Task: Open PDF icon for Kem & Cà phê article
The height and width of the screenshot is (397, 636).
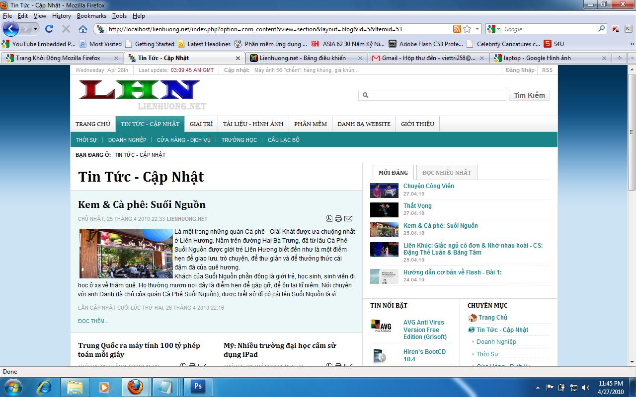Action: tap(329, 218)
